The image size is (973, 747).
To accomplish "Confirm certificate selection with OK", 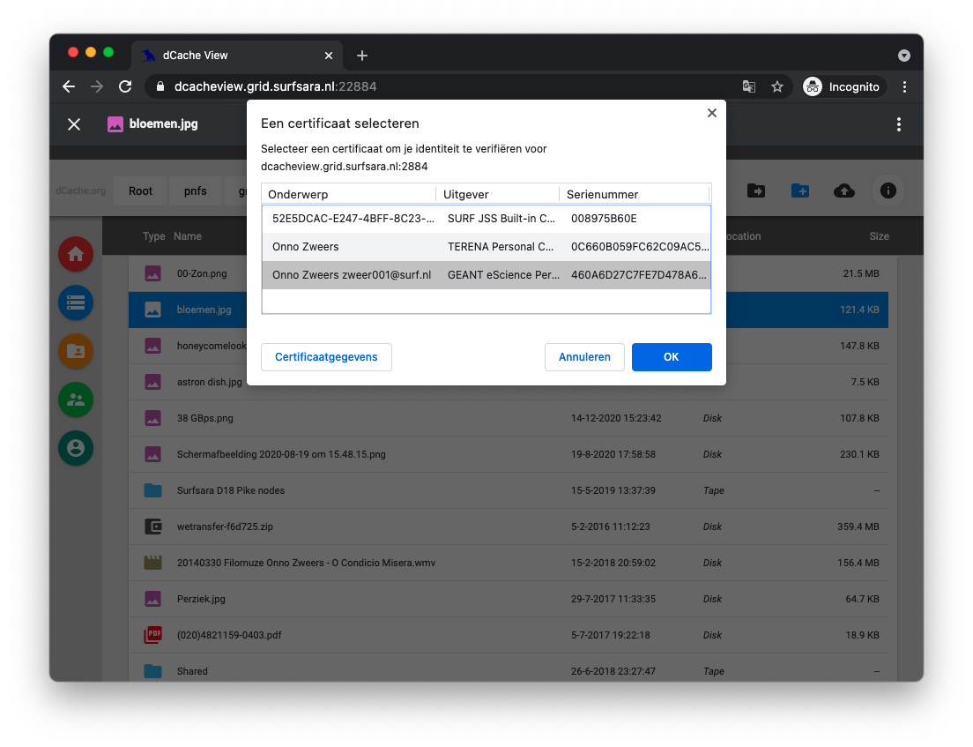I will [x=672, y=357].
